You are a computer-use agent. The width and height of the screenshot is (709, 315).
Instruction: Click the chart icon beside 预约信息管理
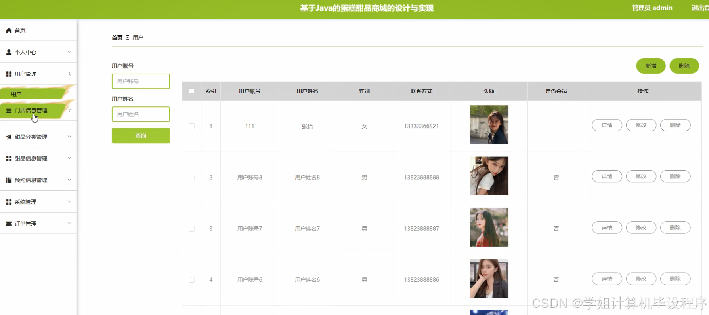point(9,180)
